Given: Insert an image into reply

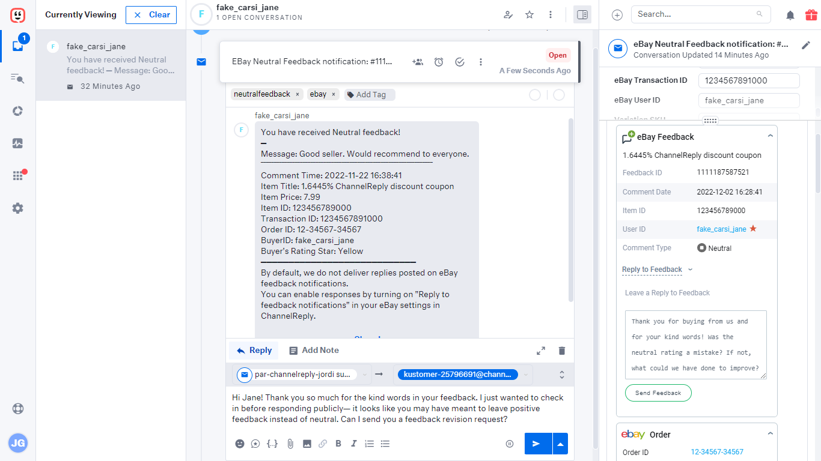Looking at the screenshot, I should point(307,444).
